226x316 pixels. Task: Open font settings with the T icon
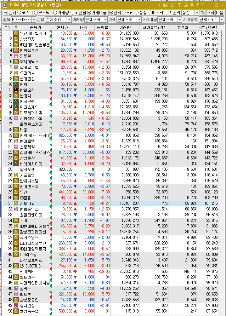click(x=197, y=5)
